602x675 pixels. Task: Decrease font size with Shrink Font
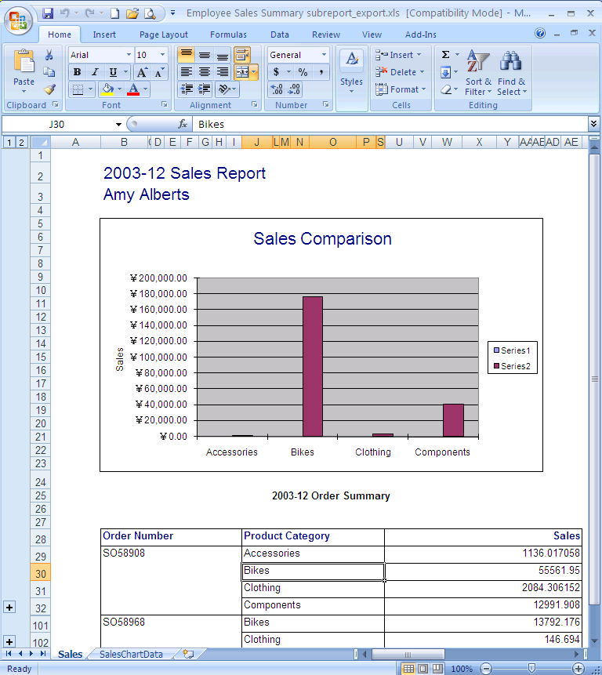click(x=159, y=72)
